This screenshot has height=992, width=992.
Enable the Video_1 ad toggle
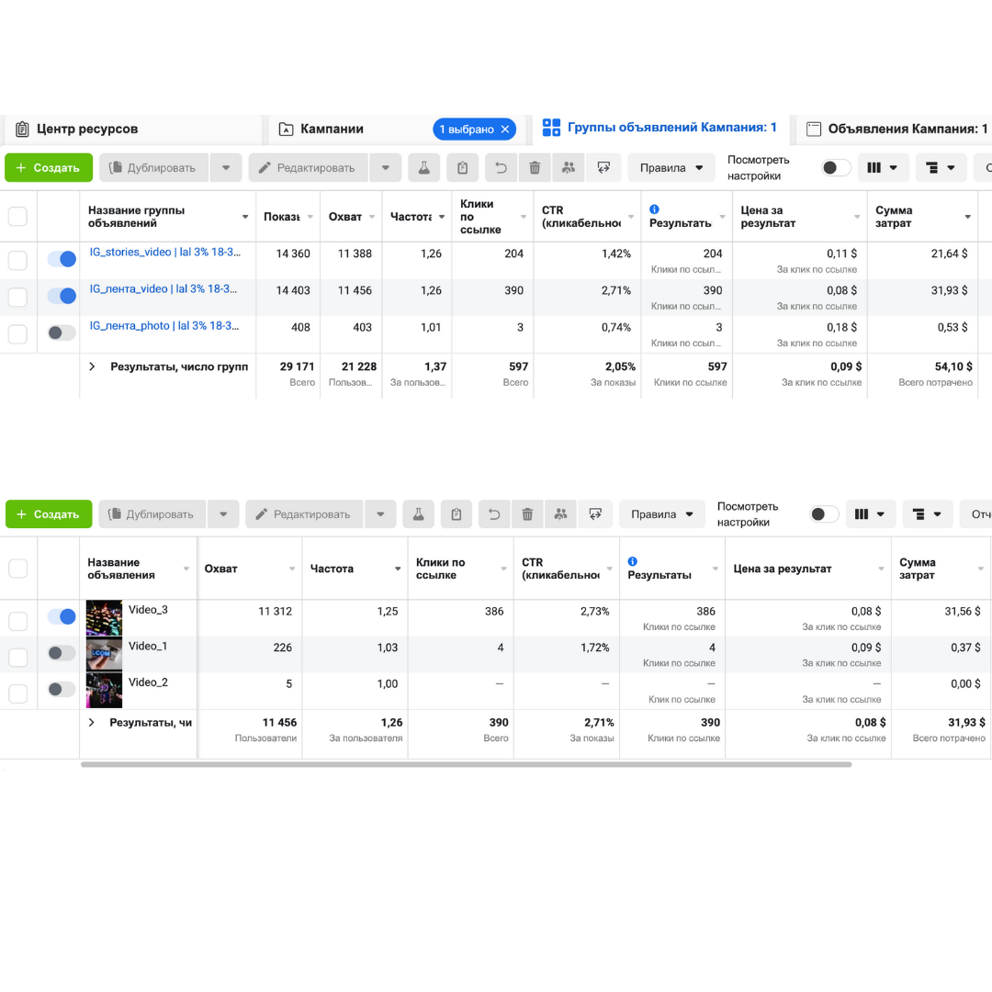(62, 653)
